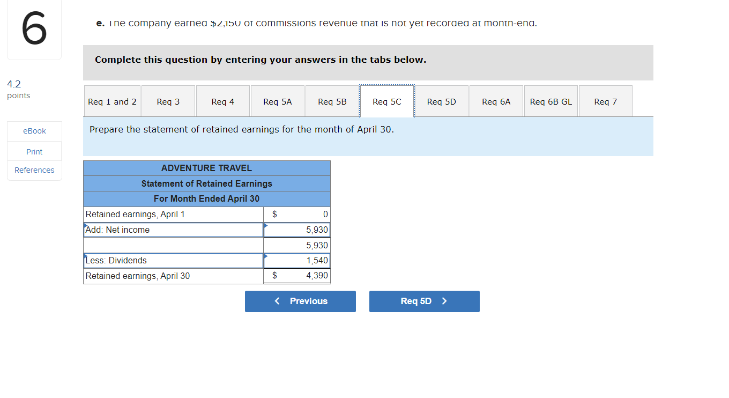Select the Req 6B GL tab
Image resolution: width=729 pixels, height=398 pixels.
pyautogui.click(x=551, y=101)
